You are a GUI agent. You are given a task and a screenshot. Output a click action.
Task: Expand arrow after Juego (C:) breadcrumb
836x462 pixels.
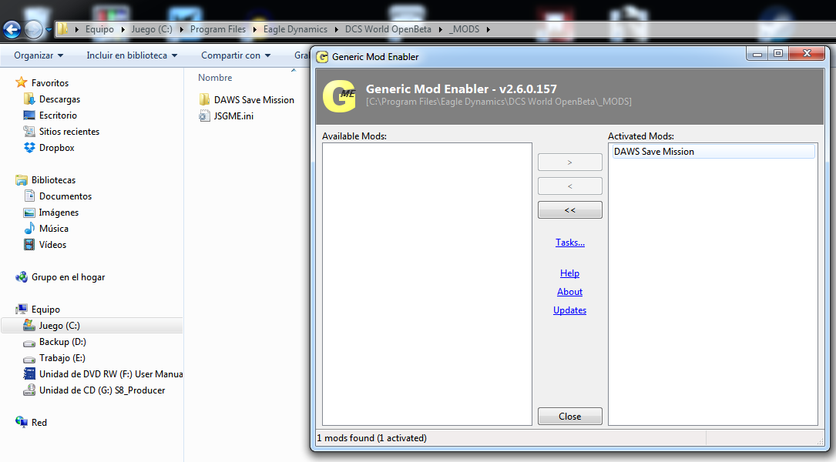(181, 29)
